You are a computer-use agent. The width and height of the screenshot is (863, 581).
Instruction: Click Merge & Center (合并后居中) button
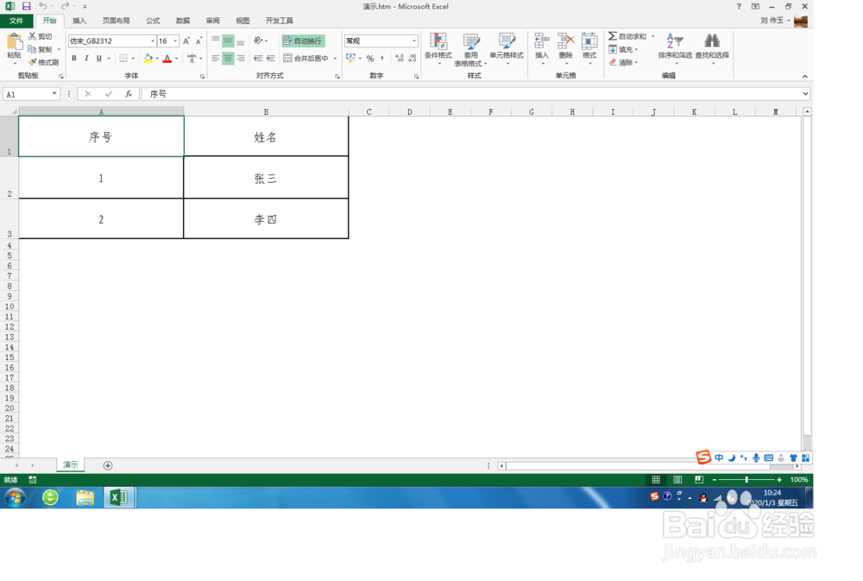tap(306, 59)
